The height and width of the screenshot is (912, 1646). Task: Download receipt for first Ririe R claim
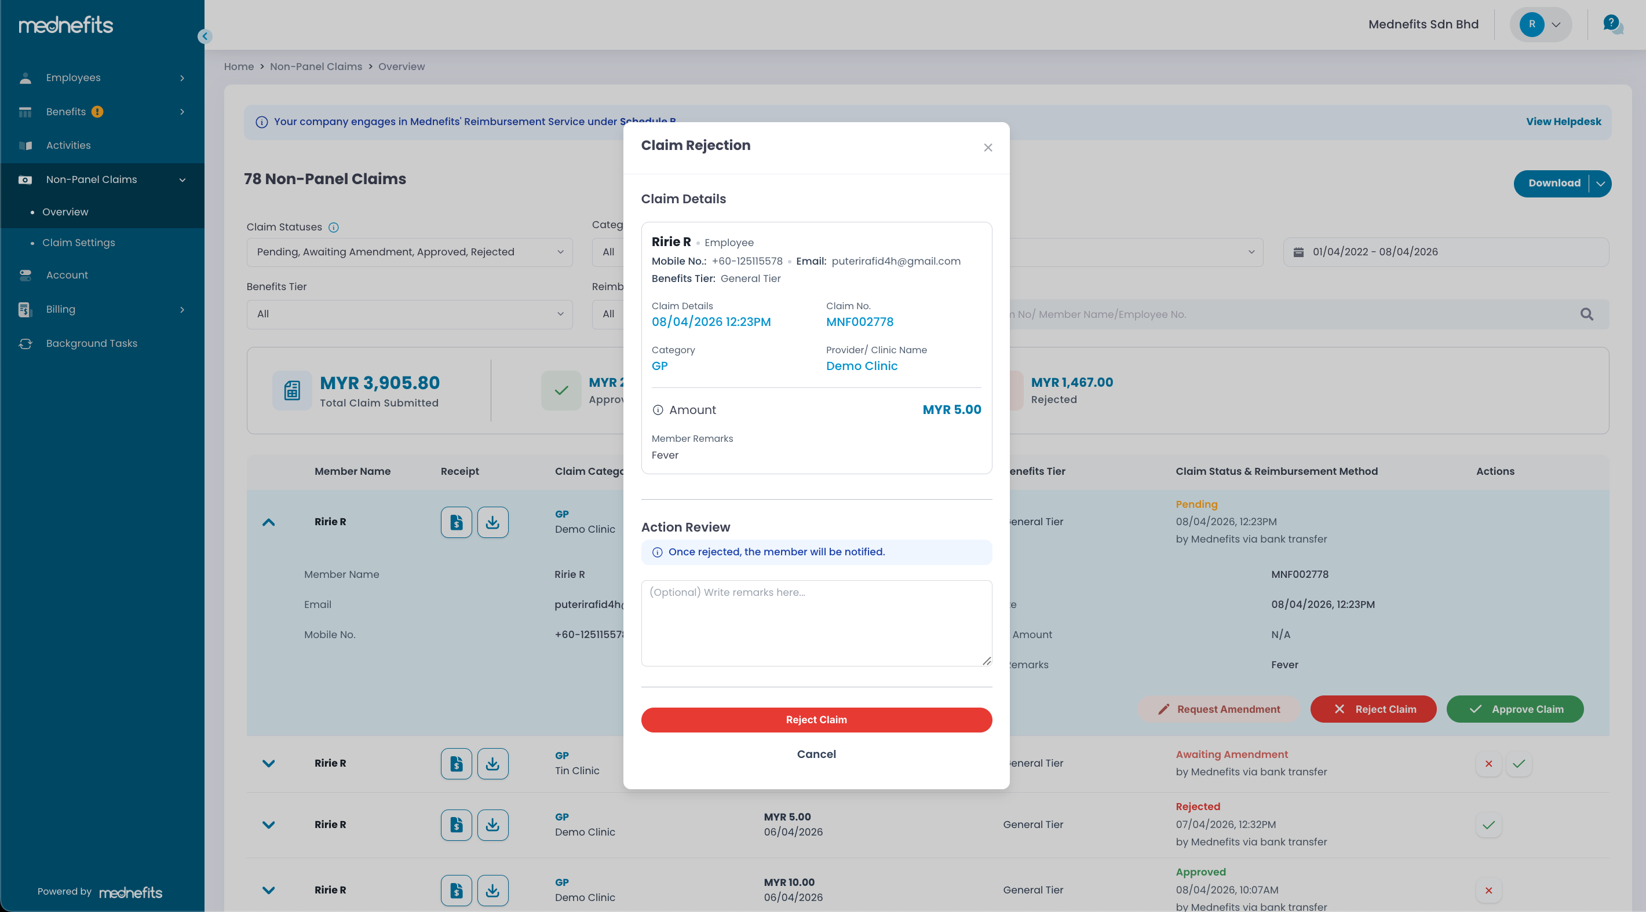(492, 522)
